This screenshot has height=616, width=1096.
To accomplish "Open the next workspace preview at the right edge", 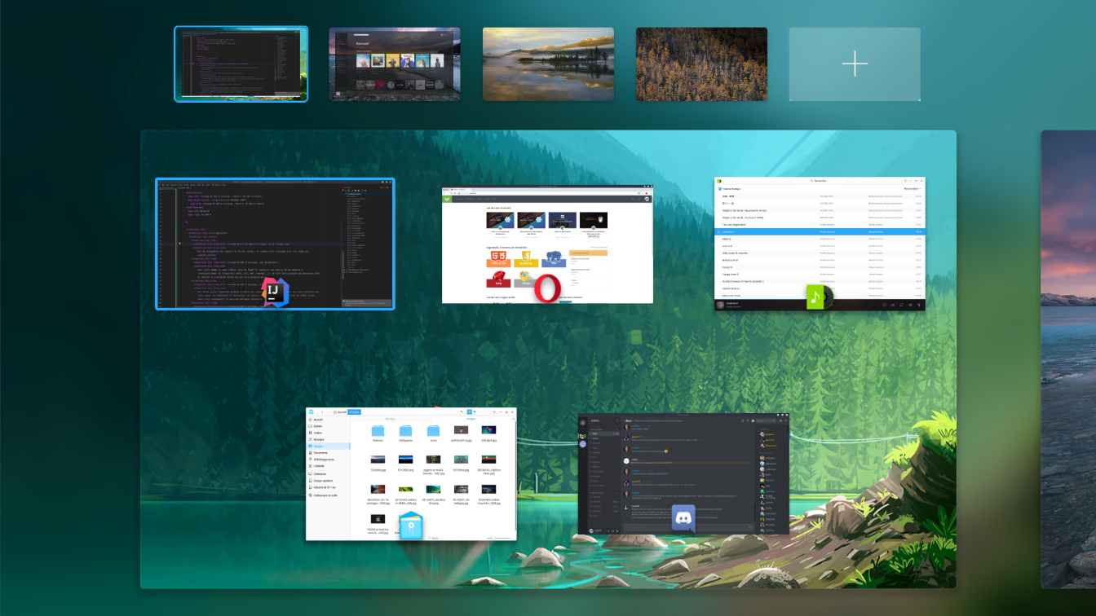I will tap(1068, 359).
